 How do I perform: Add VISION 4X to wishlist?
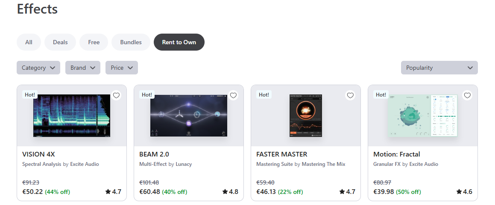coord(116,95)
